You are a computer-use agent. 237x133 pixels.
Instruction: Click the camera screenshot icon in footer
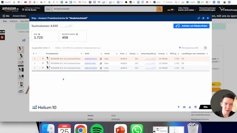coord(184,107)
